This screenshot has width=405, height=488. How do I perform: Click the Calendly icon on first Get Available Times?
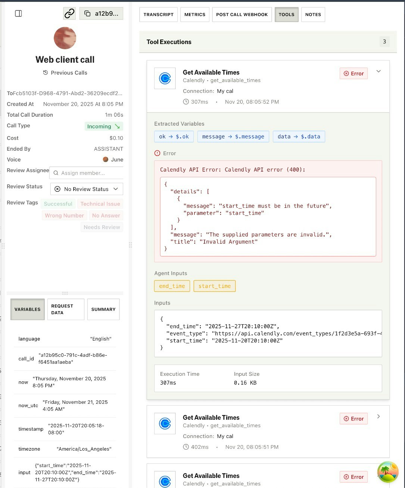[165, 78]
